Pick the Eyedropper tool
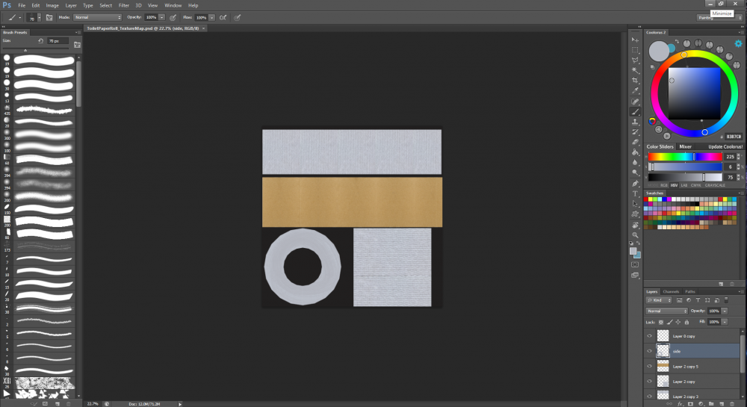Image resolution: width=747 pixels, height=407 pixels. 635,90
